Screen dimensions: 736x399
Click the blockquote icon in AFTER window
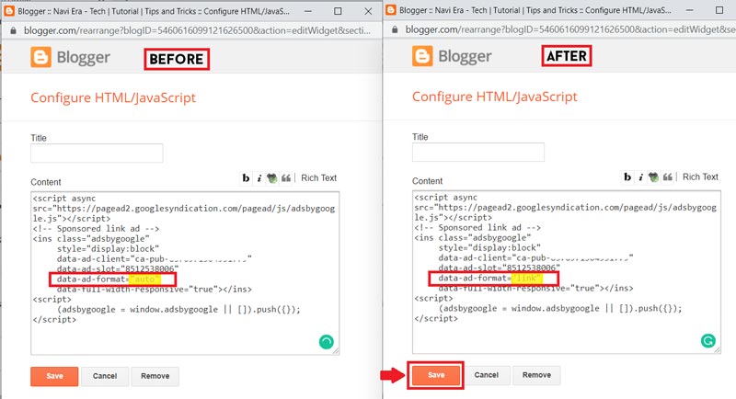pyautogui.click(x=668, y=177)
